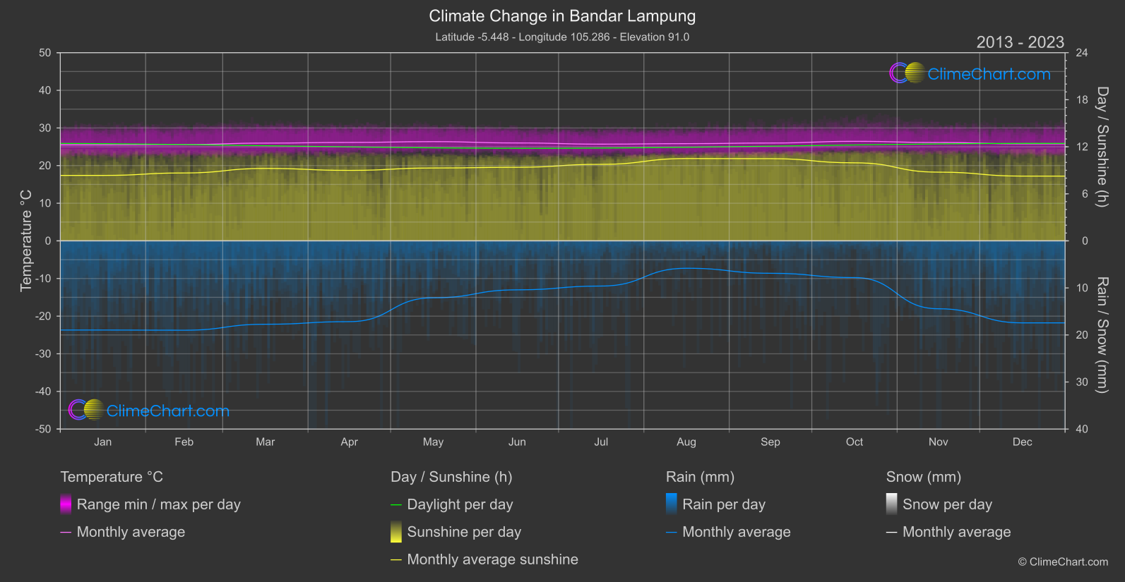Click the Apr month label on the axis
The image size is (1125, 582).
coord(349,442)
